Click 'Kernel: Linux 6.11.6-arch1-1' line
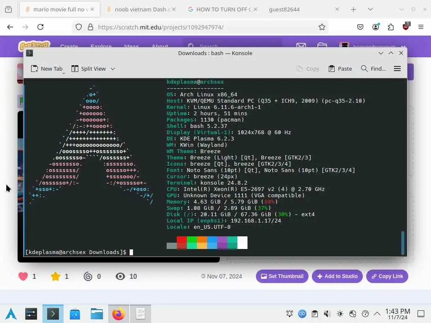 [213, 107]
